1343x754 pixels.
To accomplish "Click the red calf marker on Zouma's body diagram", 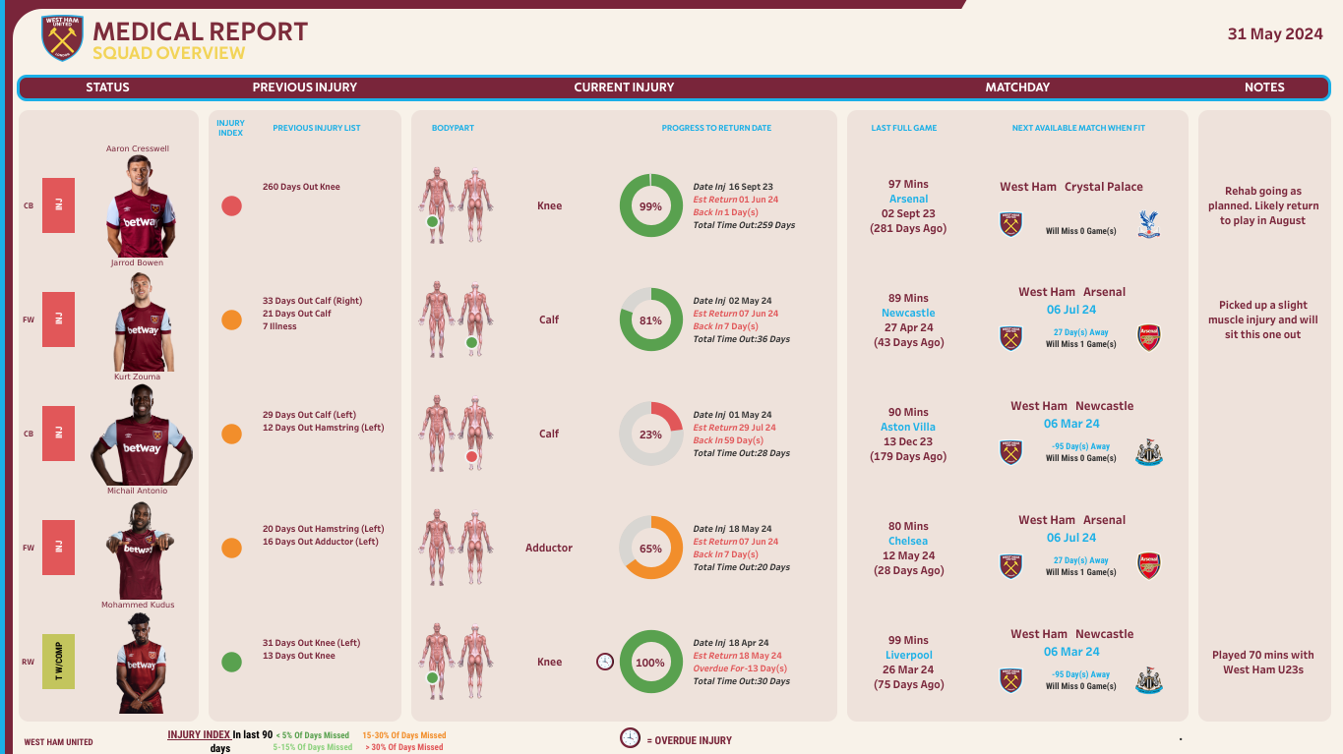I will pos(471,457).
